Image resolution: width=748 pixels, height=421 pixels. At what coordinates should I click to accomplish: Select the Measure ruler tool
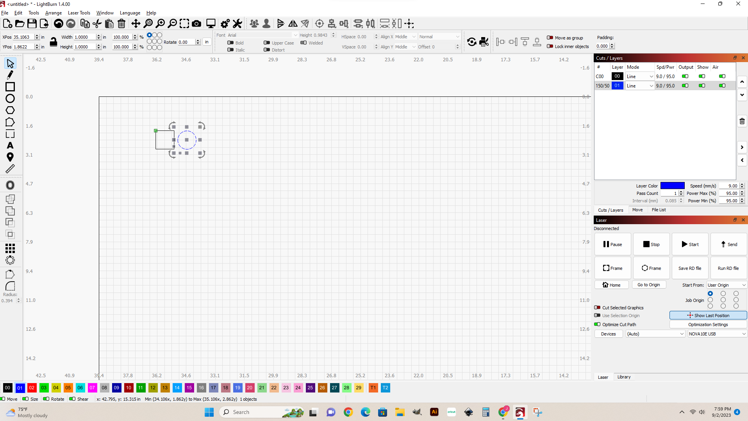point(10,169)
